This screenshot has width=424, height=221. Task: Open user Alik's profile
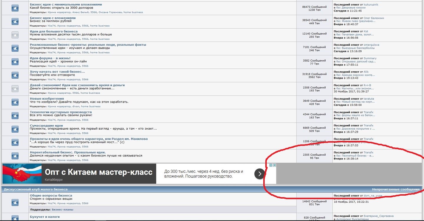click(366, 72)
